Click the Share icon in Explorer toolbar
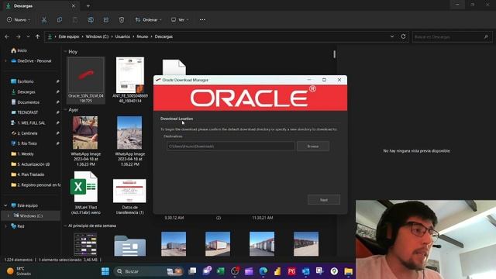Viewport: 496px width, 279px height. click(106, 19)
